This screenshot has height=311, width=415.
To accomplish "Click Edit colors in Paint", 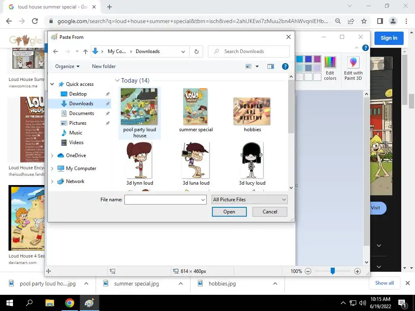I will (330, 68).
